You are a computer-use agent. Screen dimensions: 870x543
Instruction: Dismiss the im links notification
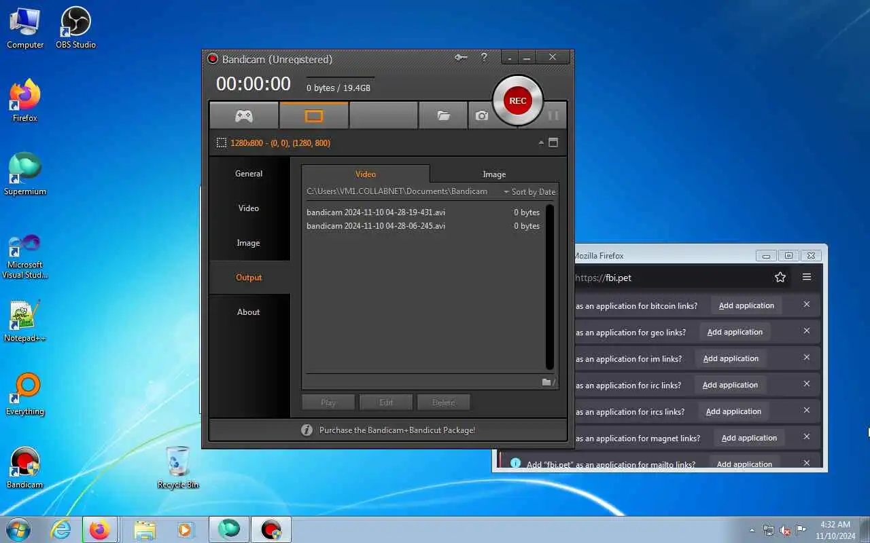(x=807, y=358)
